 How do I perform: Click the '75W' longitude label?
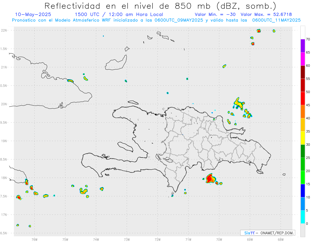pos(65,239)
